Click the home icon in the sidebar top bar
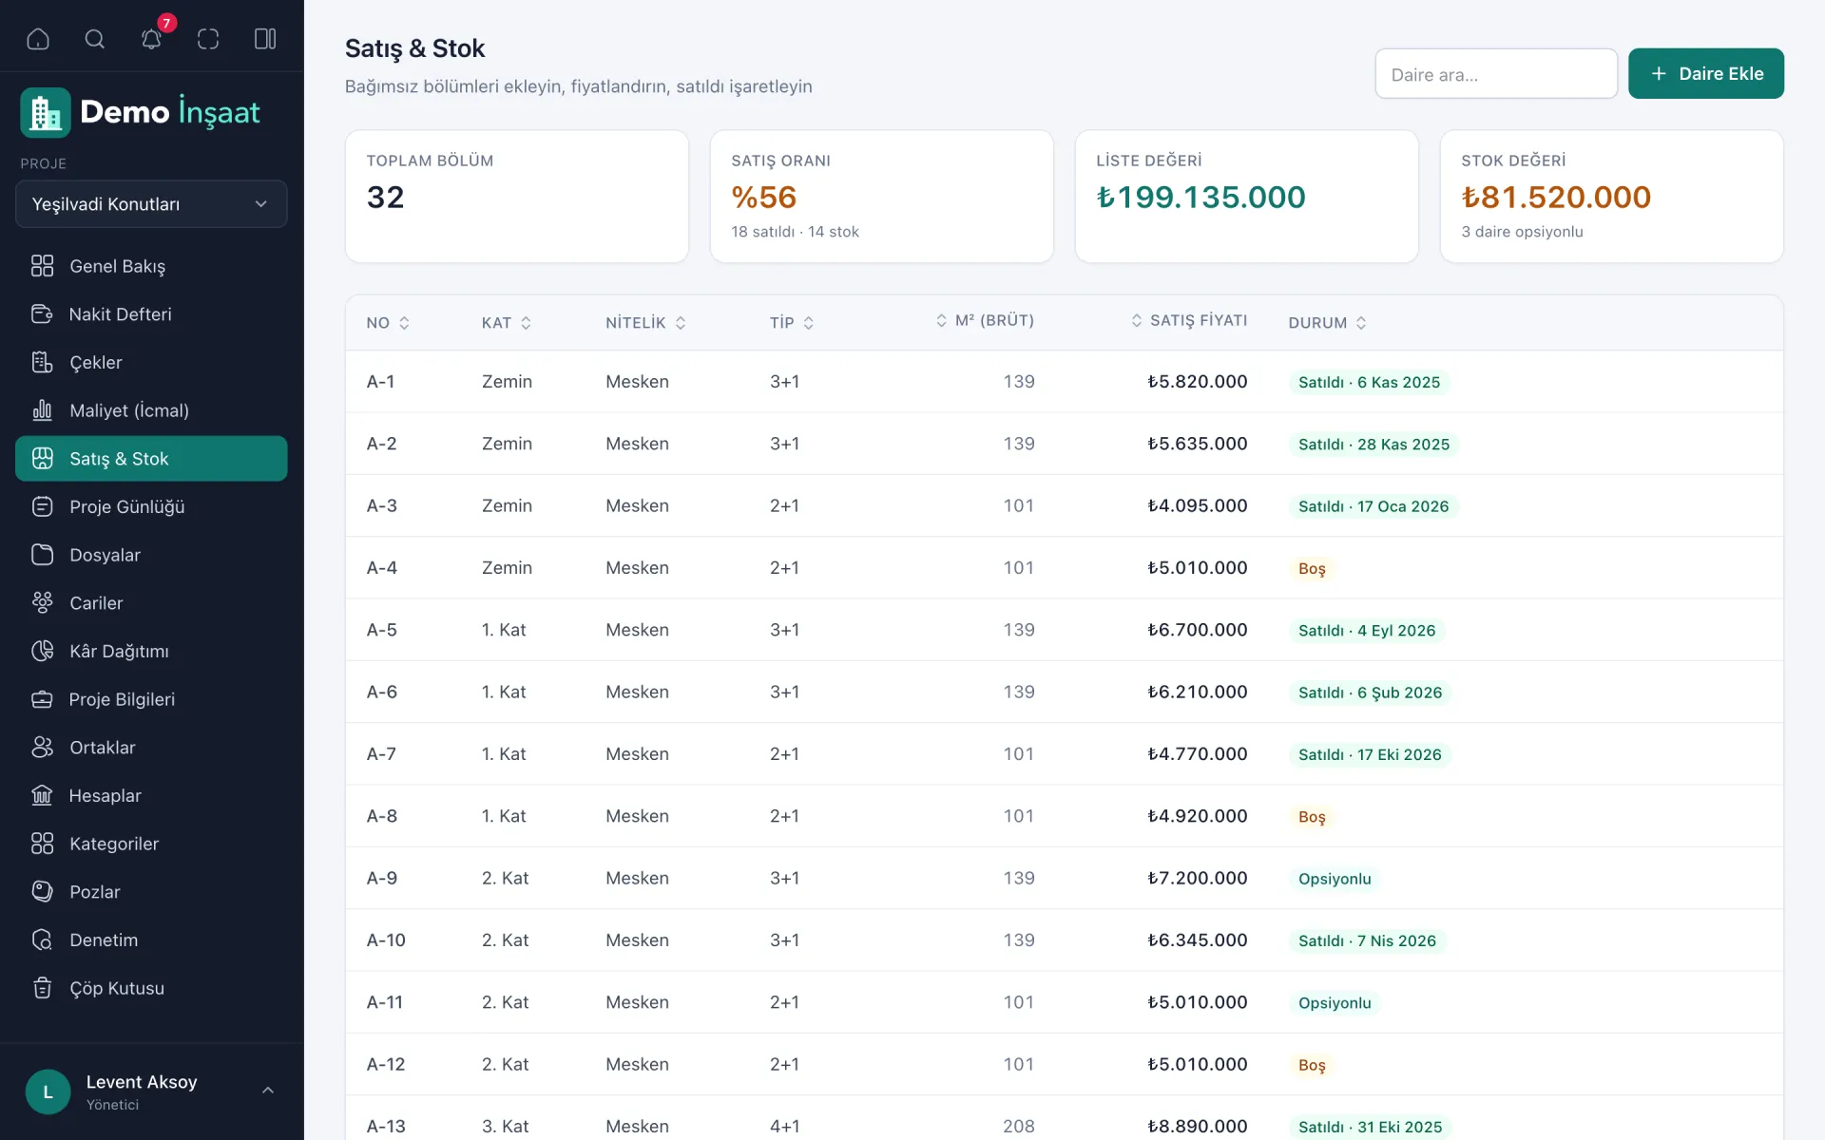1825x1140 pixels. point(38,39)
